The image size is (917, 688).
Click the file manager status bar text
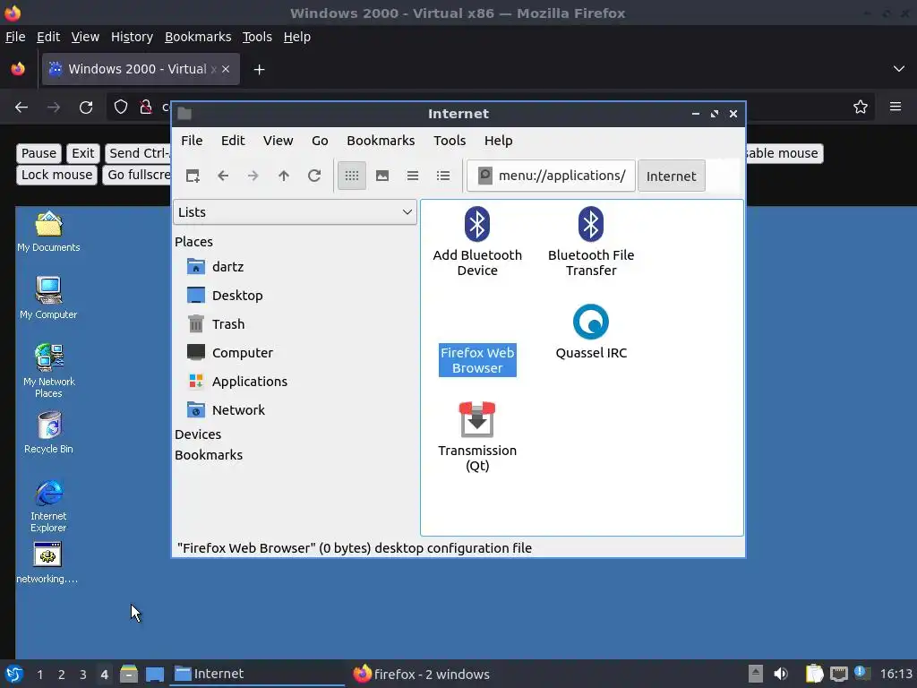click(x=355, y=548)
